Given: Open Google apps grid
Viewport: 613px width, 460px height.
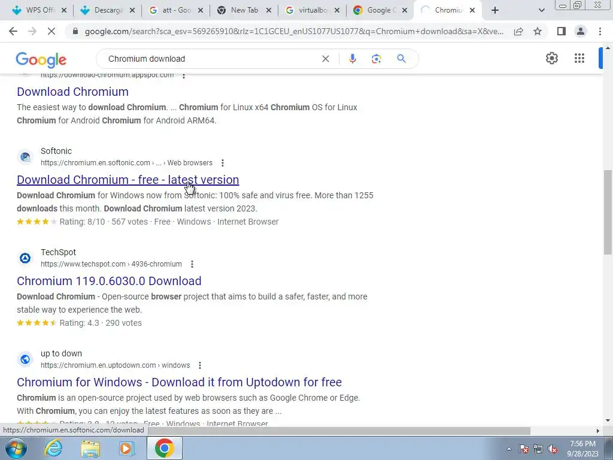Looking at the screenshot, I should click(x=579, y=58).
